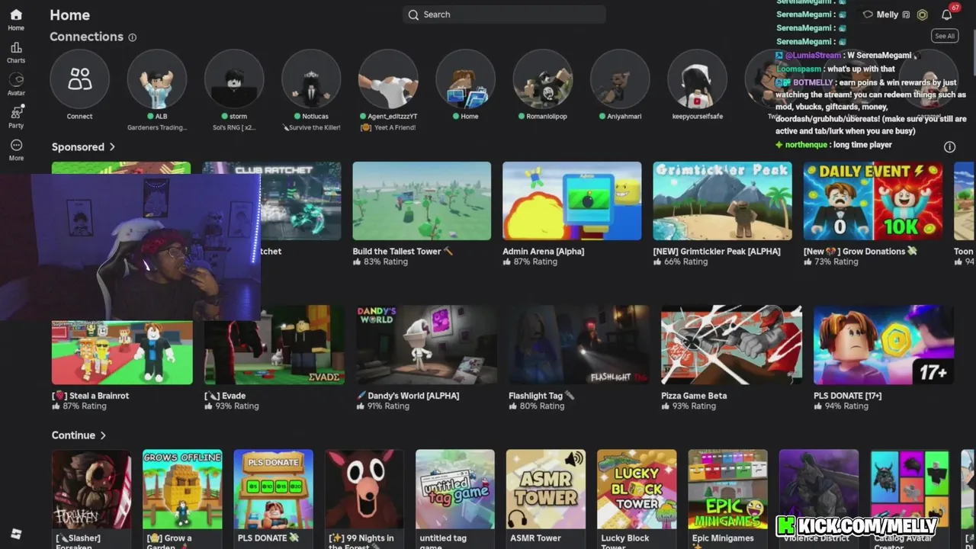Open Grow a Garden tile
The height and width of the screenshot is (549, 976).
pos(182,489)
